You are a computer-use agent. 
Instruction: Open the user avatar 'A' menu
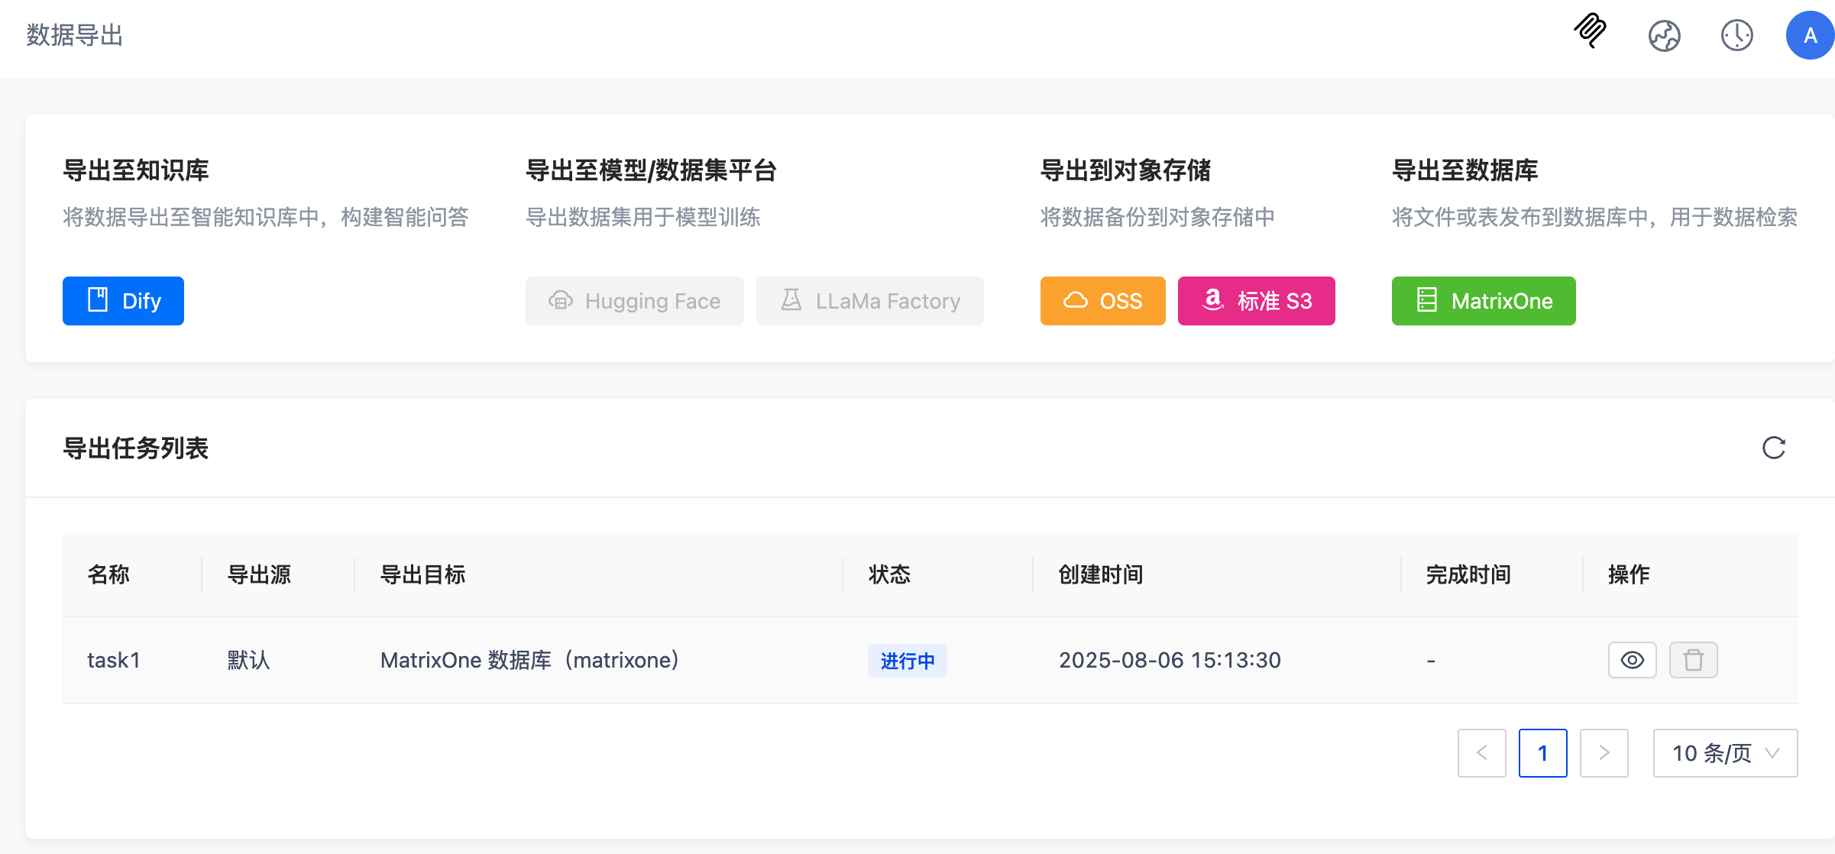click(x=1809, y=35)
